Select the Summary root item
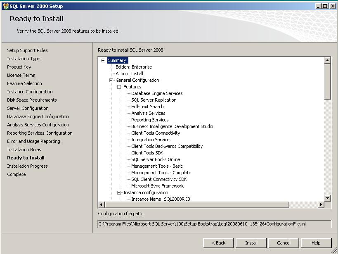 click(x=117, y=60)
